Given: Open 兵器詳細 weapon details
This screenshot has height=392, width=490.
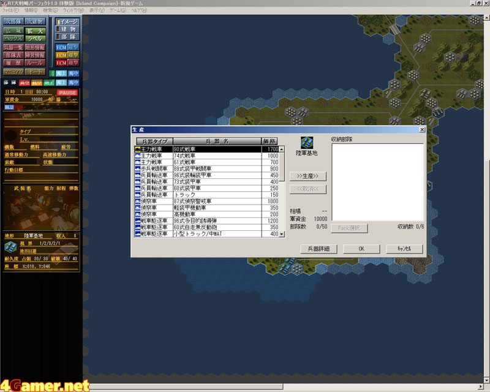Looking at the screenshot, I should click(x=318, y=249).
